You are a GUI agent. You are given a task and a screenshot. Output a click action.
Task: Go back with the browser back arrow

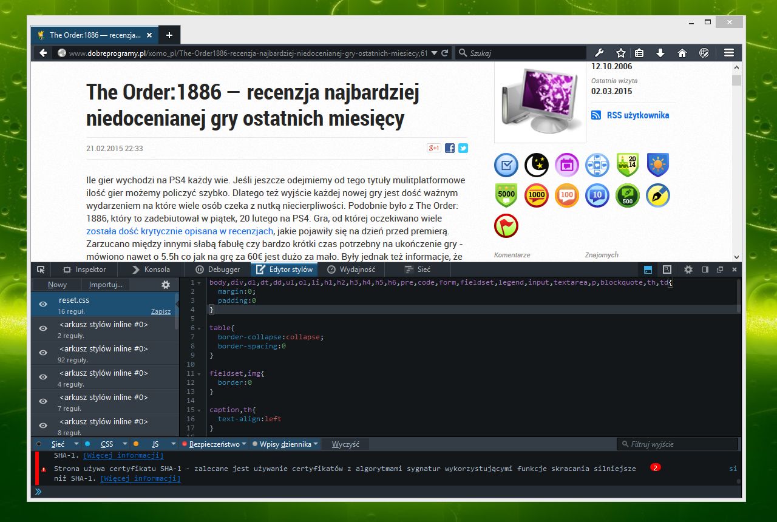[x=43, y=53]
